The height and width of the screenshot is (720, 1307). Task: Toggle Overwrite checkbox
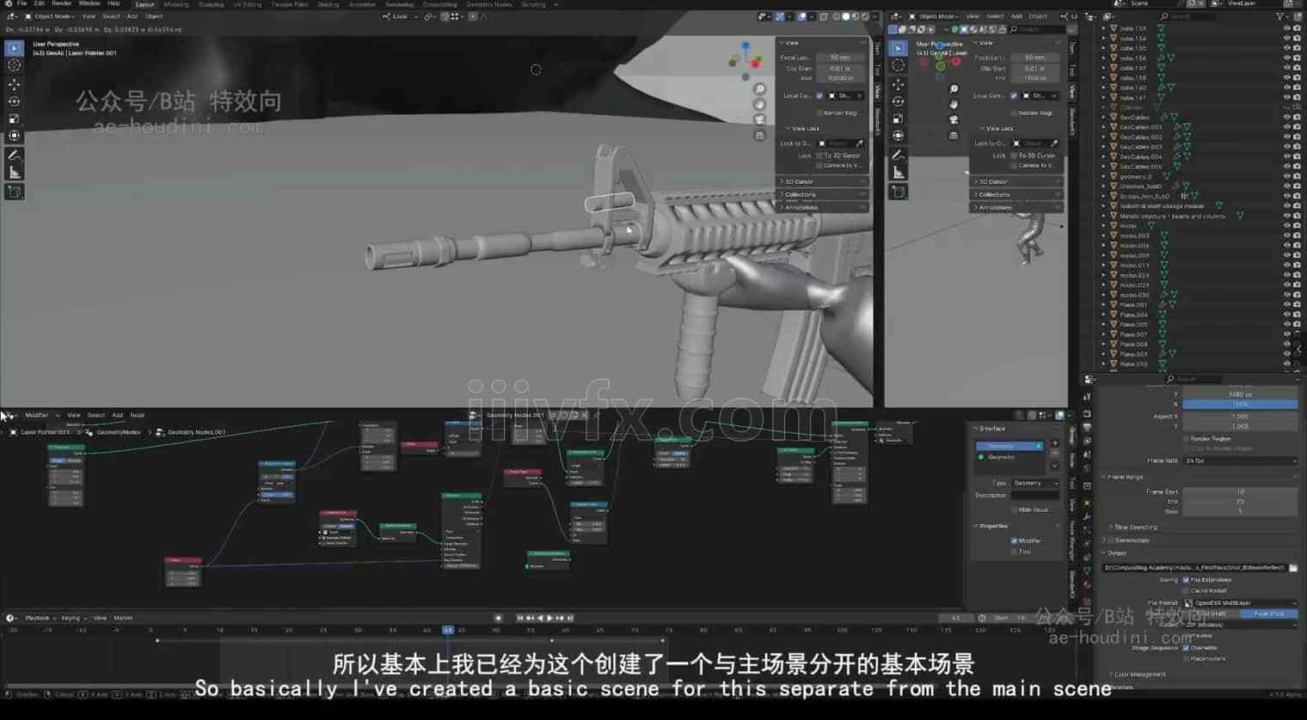[x=1187, y=648]
